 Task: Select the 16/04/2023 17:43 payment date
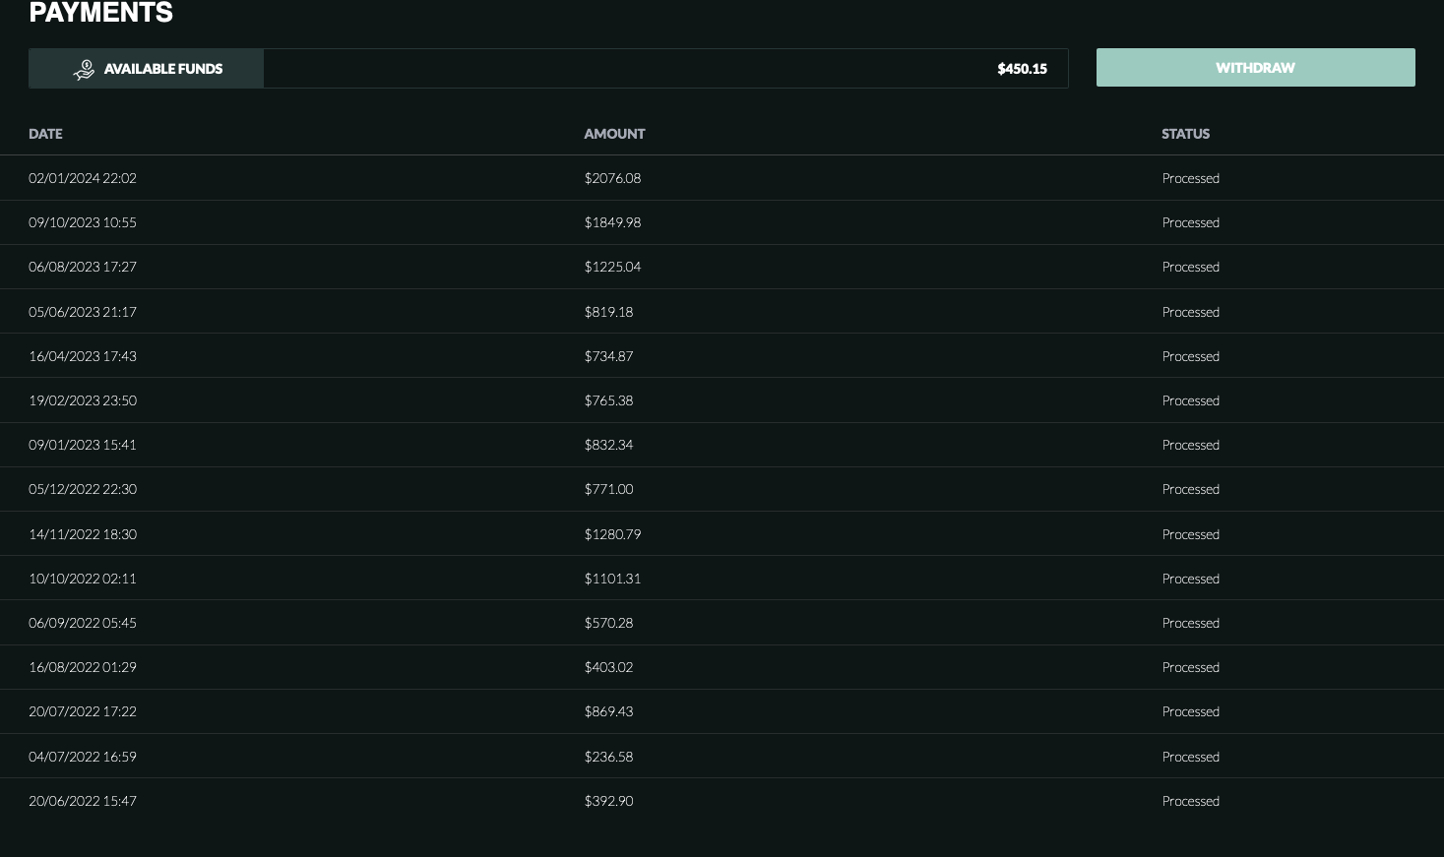pos(83,356)
